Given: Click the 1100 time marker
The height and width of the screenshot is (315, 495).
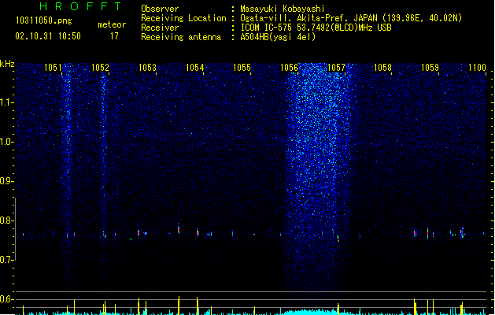Looking at the screenshot, I should (x=477, y=68).
